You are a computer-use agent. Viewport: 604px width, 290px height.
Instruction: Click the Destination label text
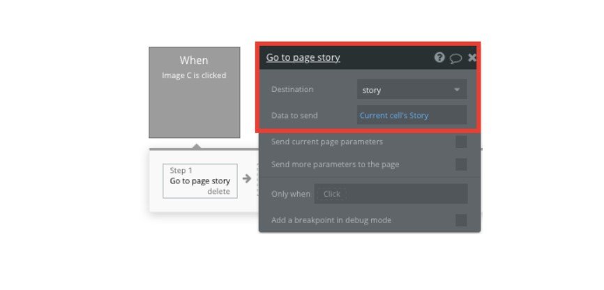pyautogui.click(x=292, y=89)
